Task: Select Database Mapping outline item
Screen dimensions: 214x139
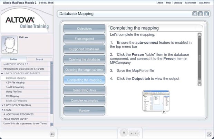Action: pyautogui.click(x=26, y=78)
